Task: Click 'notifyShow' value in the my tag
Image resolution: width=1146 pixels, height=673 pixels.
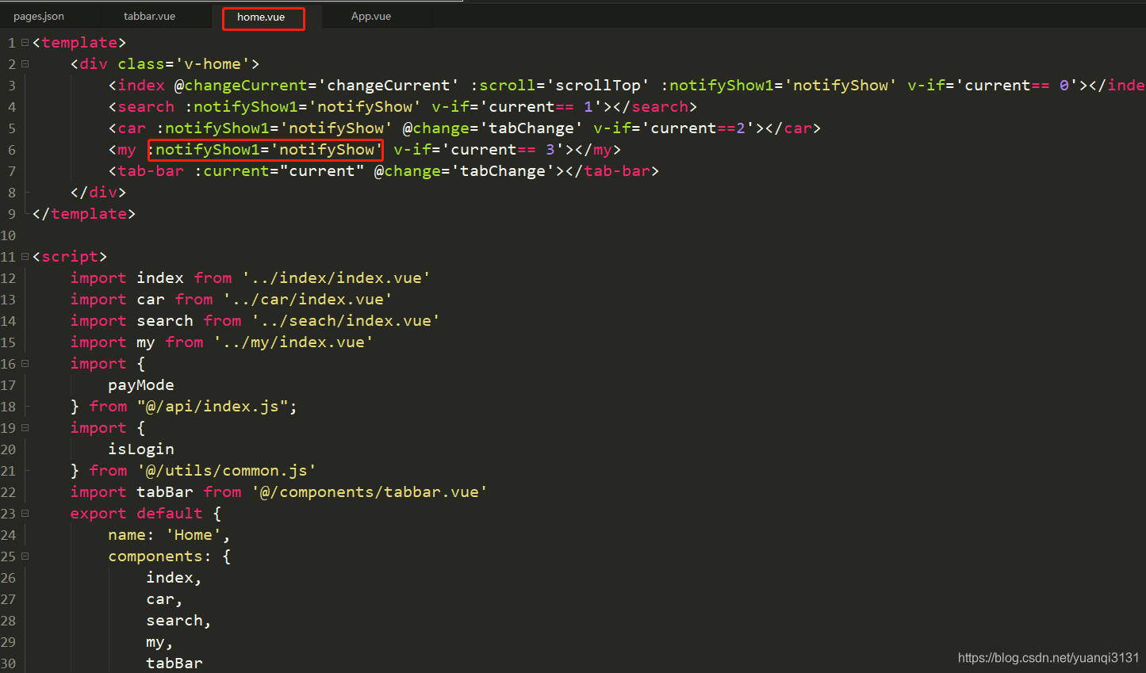Action: 327,150
